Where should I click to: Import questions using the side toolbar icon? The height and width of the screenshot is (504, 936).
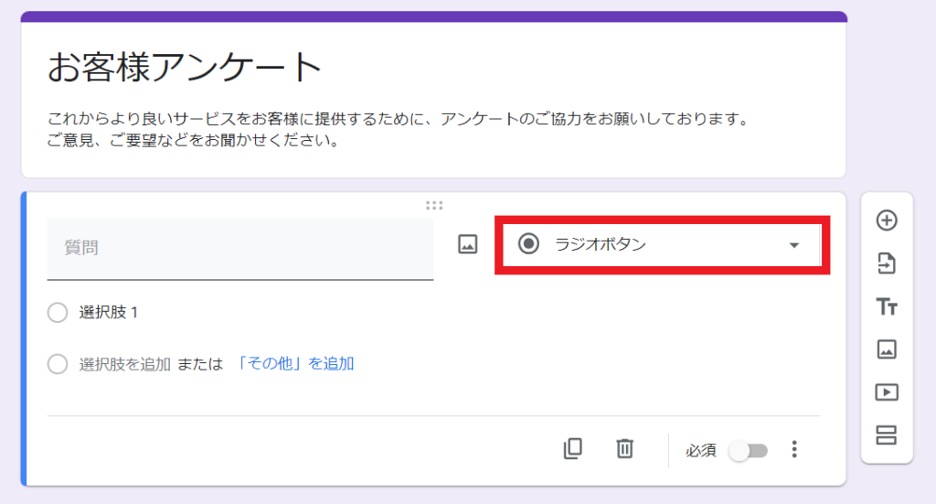point(887,263)
